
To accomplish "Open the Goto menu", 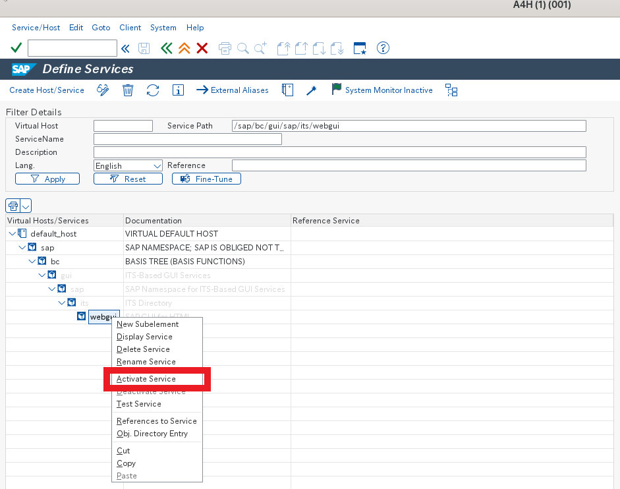I will pyautogui.click(x=101, y=27).
